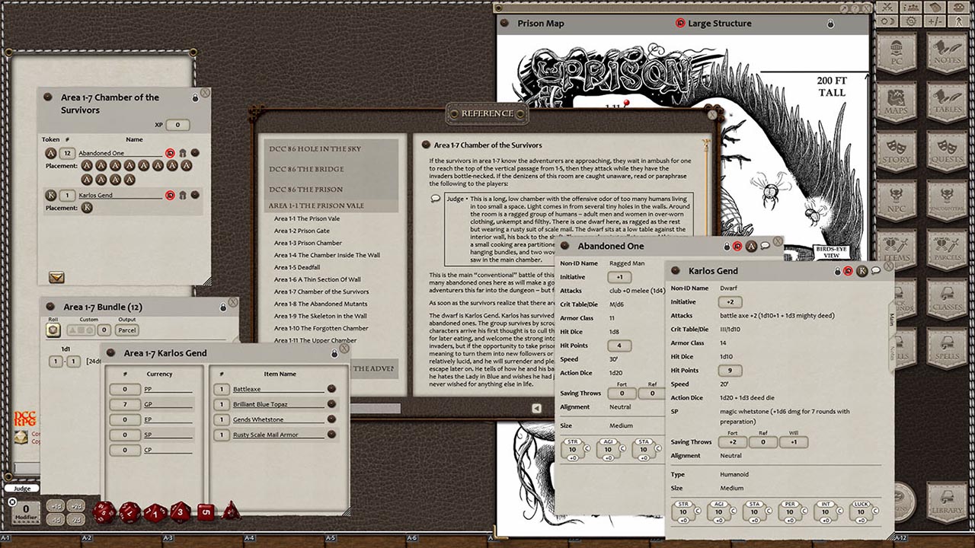Select Area 1-4 The Chamber Inside The Wall
This screenshot has width=975, height=548.
(326, 255)
